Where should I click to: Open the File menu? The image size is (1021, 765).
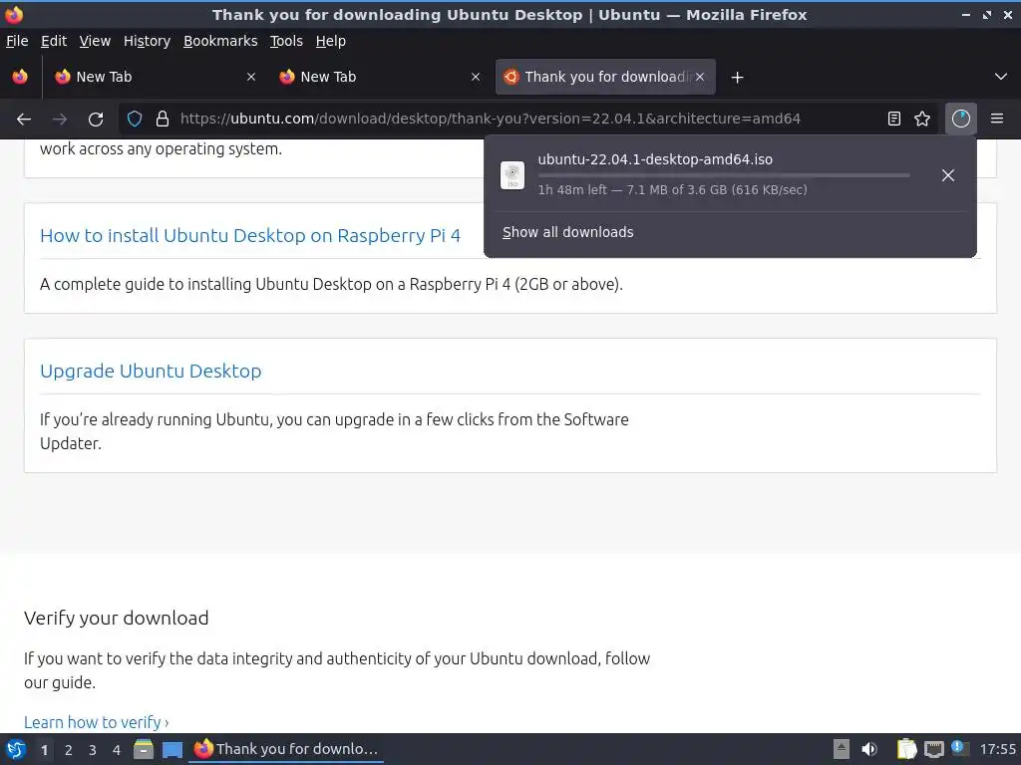click(17, 41)
